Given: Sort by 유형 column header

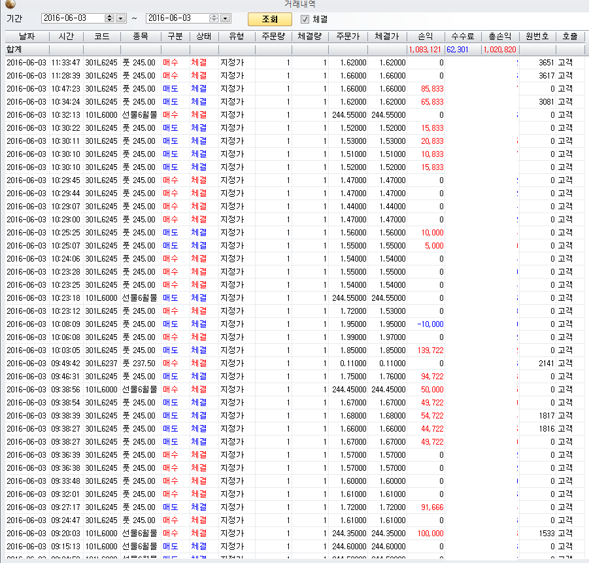Looking at the screenshot, I should (237, 37).
